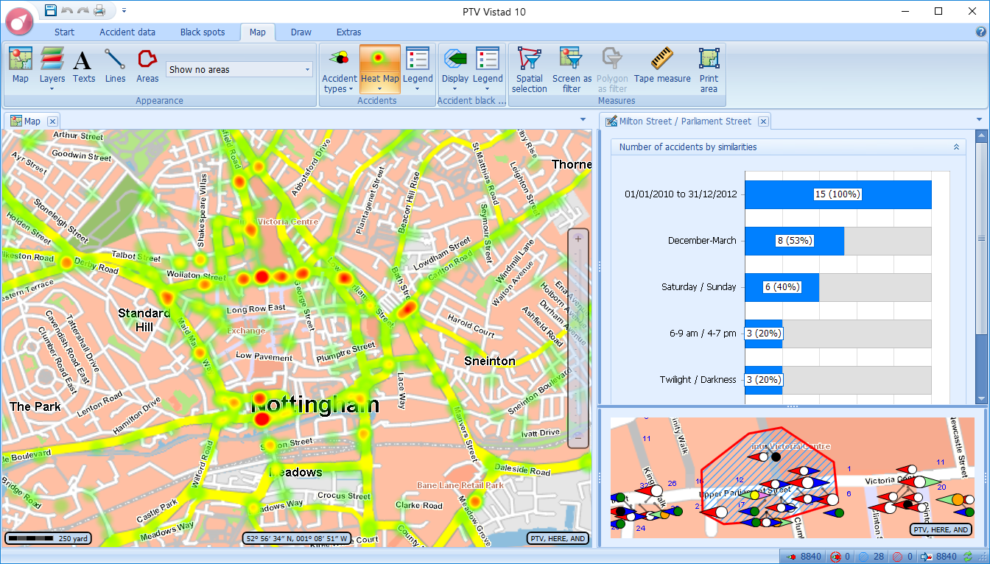The image size is (990, 564).
Task: Click the 'PTV, HERE, AND' attribution on detail map
Action: pyautogui.click(x=941, y=529)
